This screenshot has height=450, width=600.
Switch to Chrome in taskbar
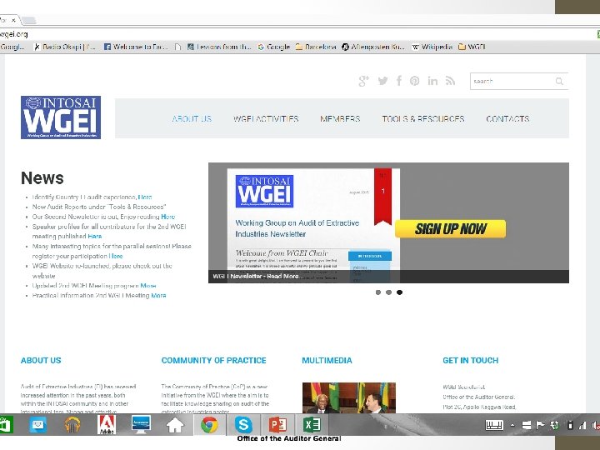[x=209, y=425]
